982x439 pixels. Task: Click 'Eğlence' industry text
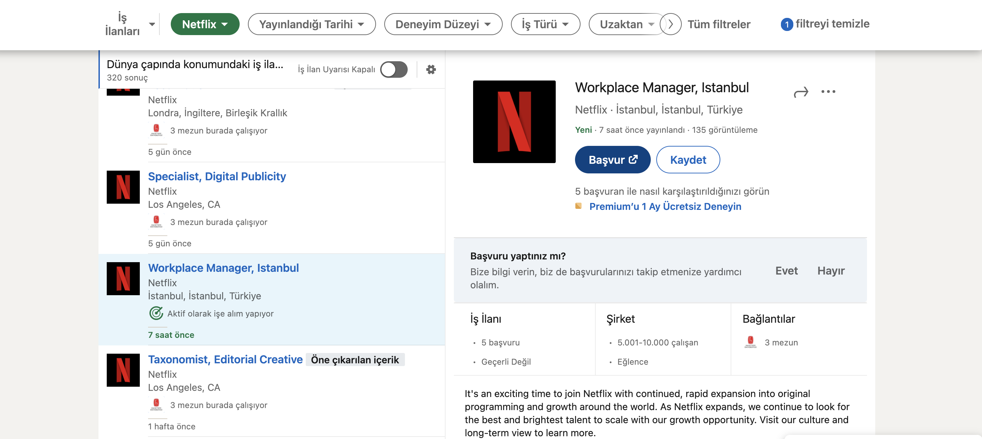pos(633,362)
